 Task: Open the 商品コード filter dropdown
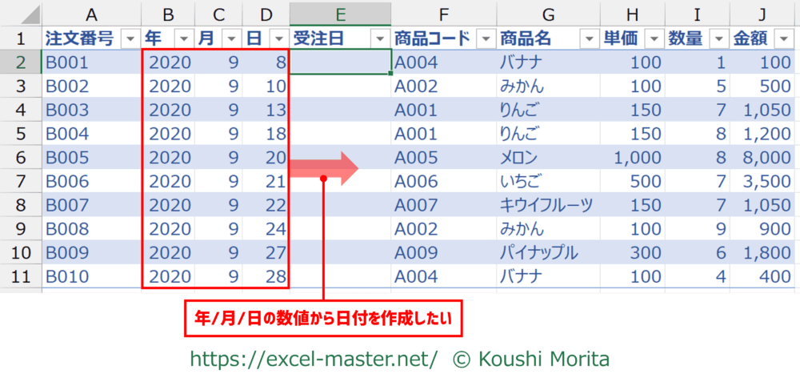pyautogui.click(x=484, y=39)
